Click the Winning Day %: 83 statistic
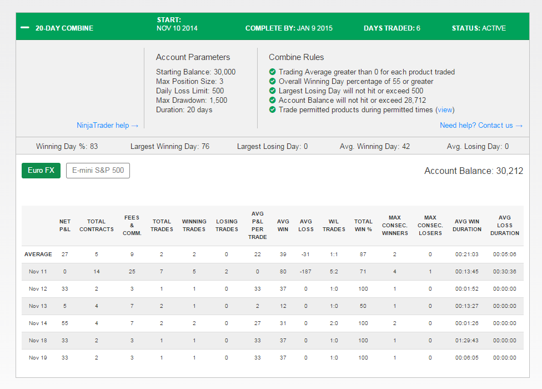The image size is (542, 389). tap(67, 146)
